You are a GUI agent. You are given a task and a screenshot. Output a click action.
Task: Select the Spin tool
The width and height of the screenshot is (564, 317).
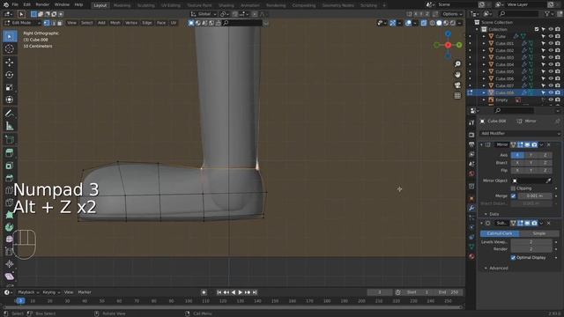pos(10,227)
